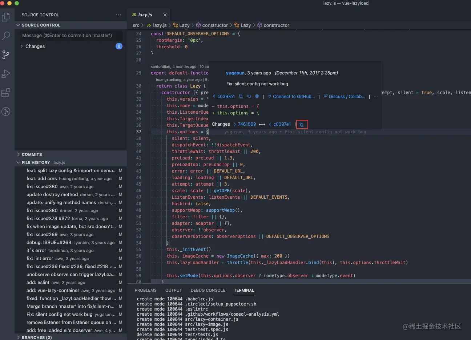This screenshot has width=471, height=340.
Task: Click the Discuss / Collab link
Action: (344, 97)
